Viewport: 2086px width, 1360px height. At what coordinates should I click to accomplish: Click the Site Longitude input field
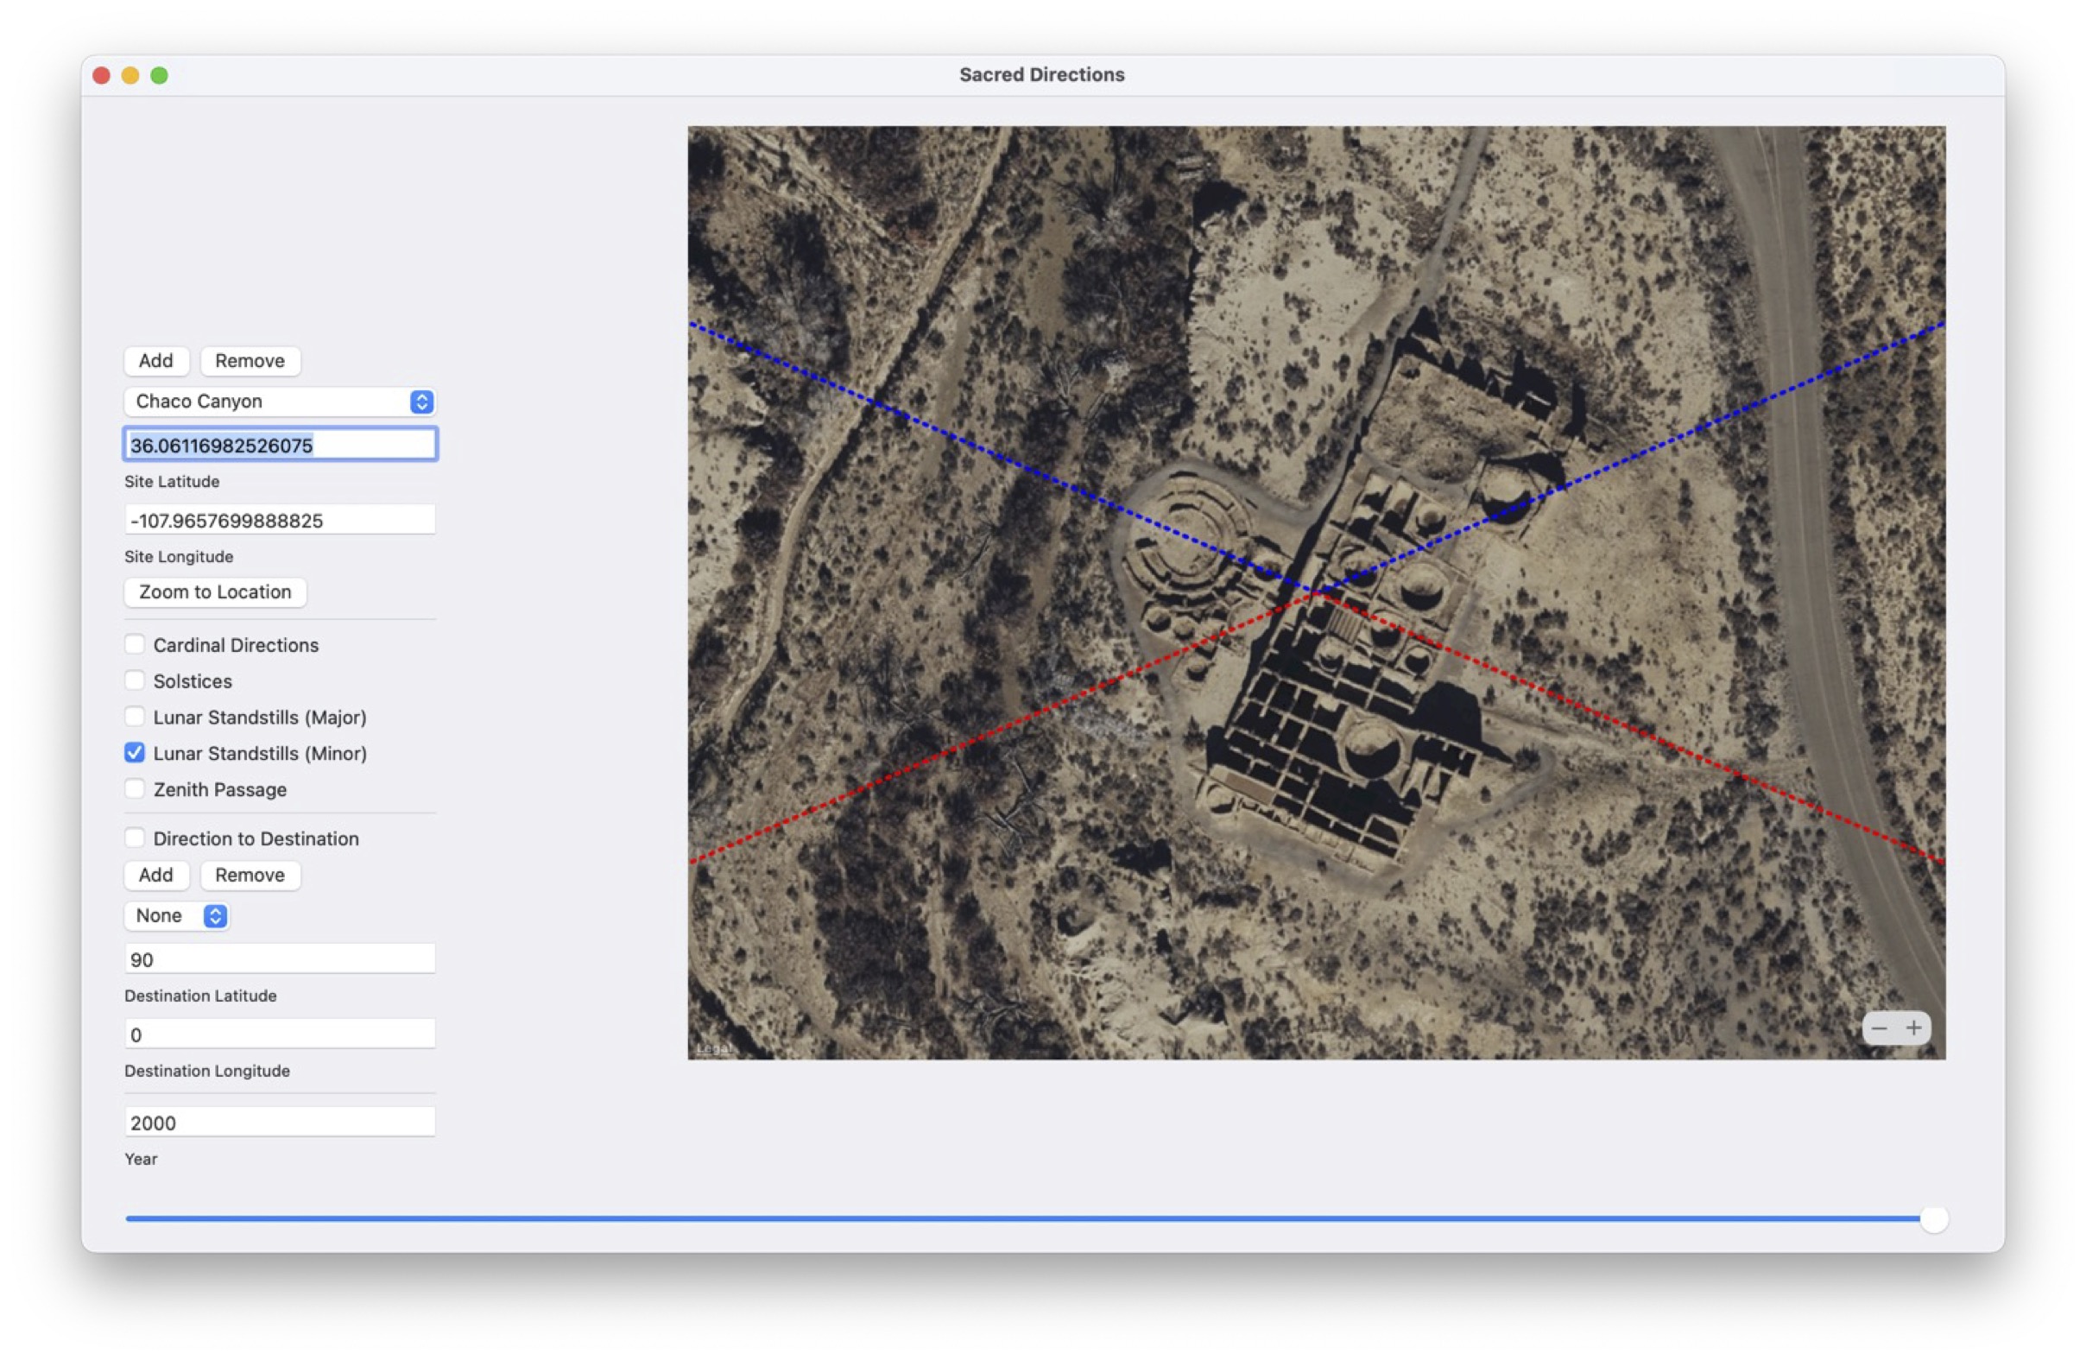(x=280, y=521)
